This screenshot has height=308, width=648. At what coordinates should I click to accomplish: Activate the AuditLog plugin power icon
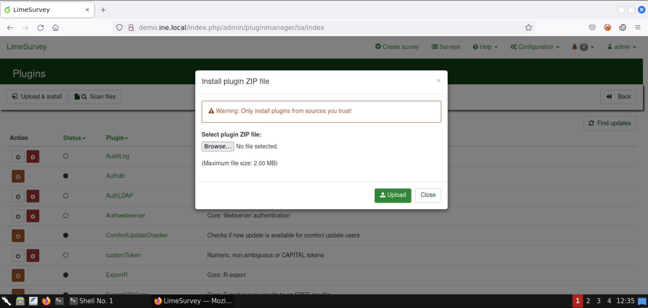pos(18,156)
